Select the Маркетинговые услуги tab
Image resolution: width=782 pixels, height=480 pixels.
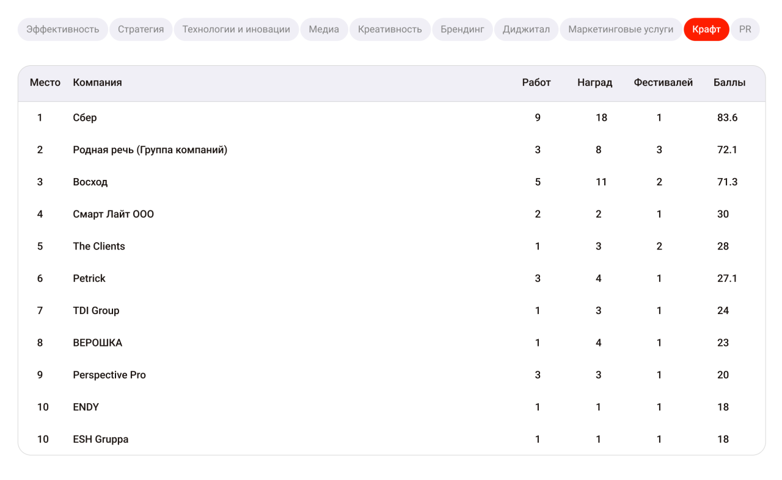point(620,29)
